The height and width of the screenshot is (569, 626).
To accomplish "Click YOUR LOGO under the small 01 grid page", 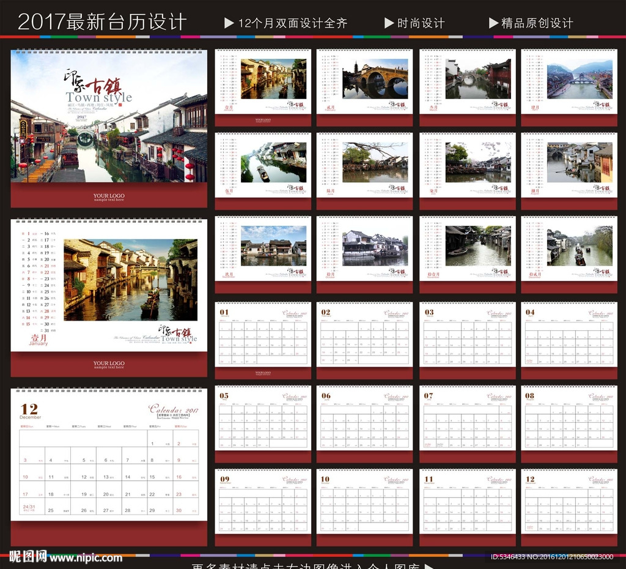I will [x=263, y=373].
